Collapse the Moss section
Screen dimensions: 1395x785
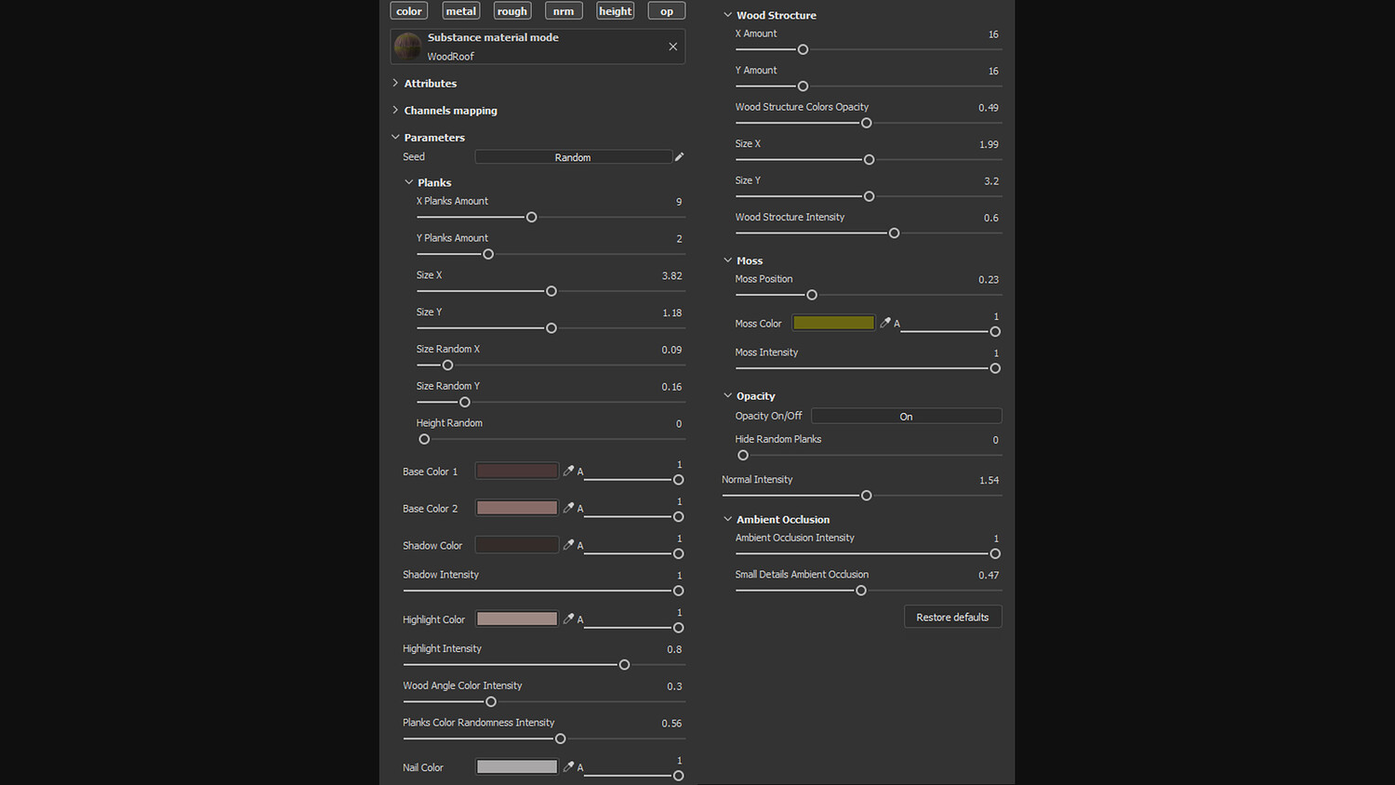coord(727,260)
